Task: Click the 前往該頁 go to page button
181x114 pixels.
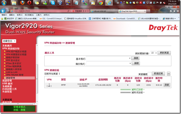Action: (159, 73)
